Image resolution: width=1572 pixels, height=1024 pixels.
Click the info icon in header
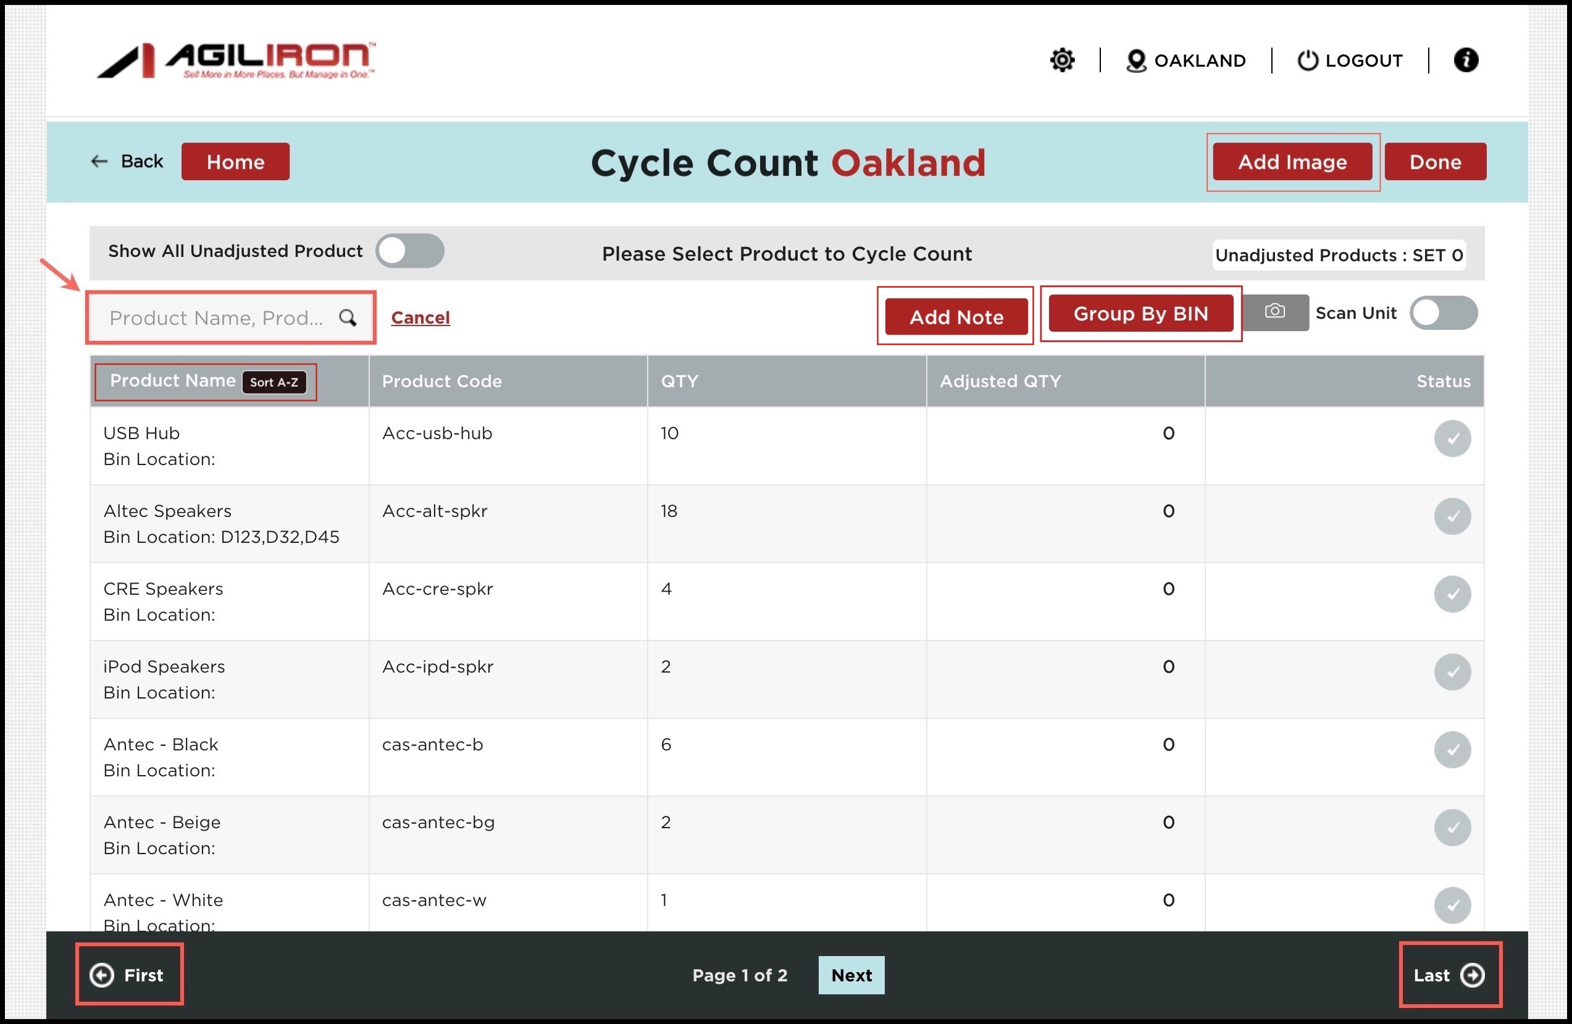[1465, 60]
